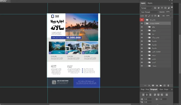
Task: Open Pass Through blend mode dropdown
Action: click(149, 12)
